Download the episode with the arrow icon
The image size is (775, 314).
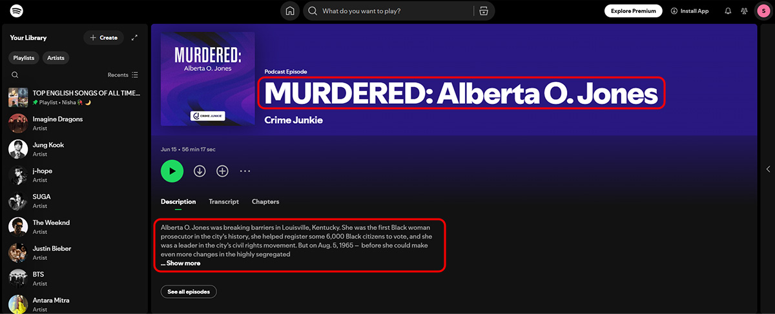(x=200, y=171)
